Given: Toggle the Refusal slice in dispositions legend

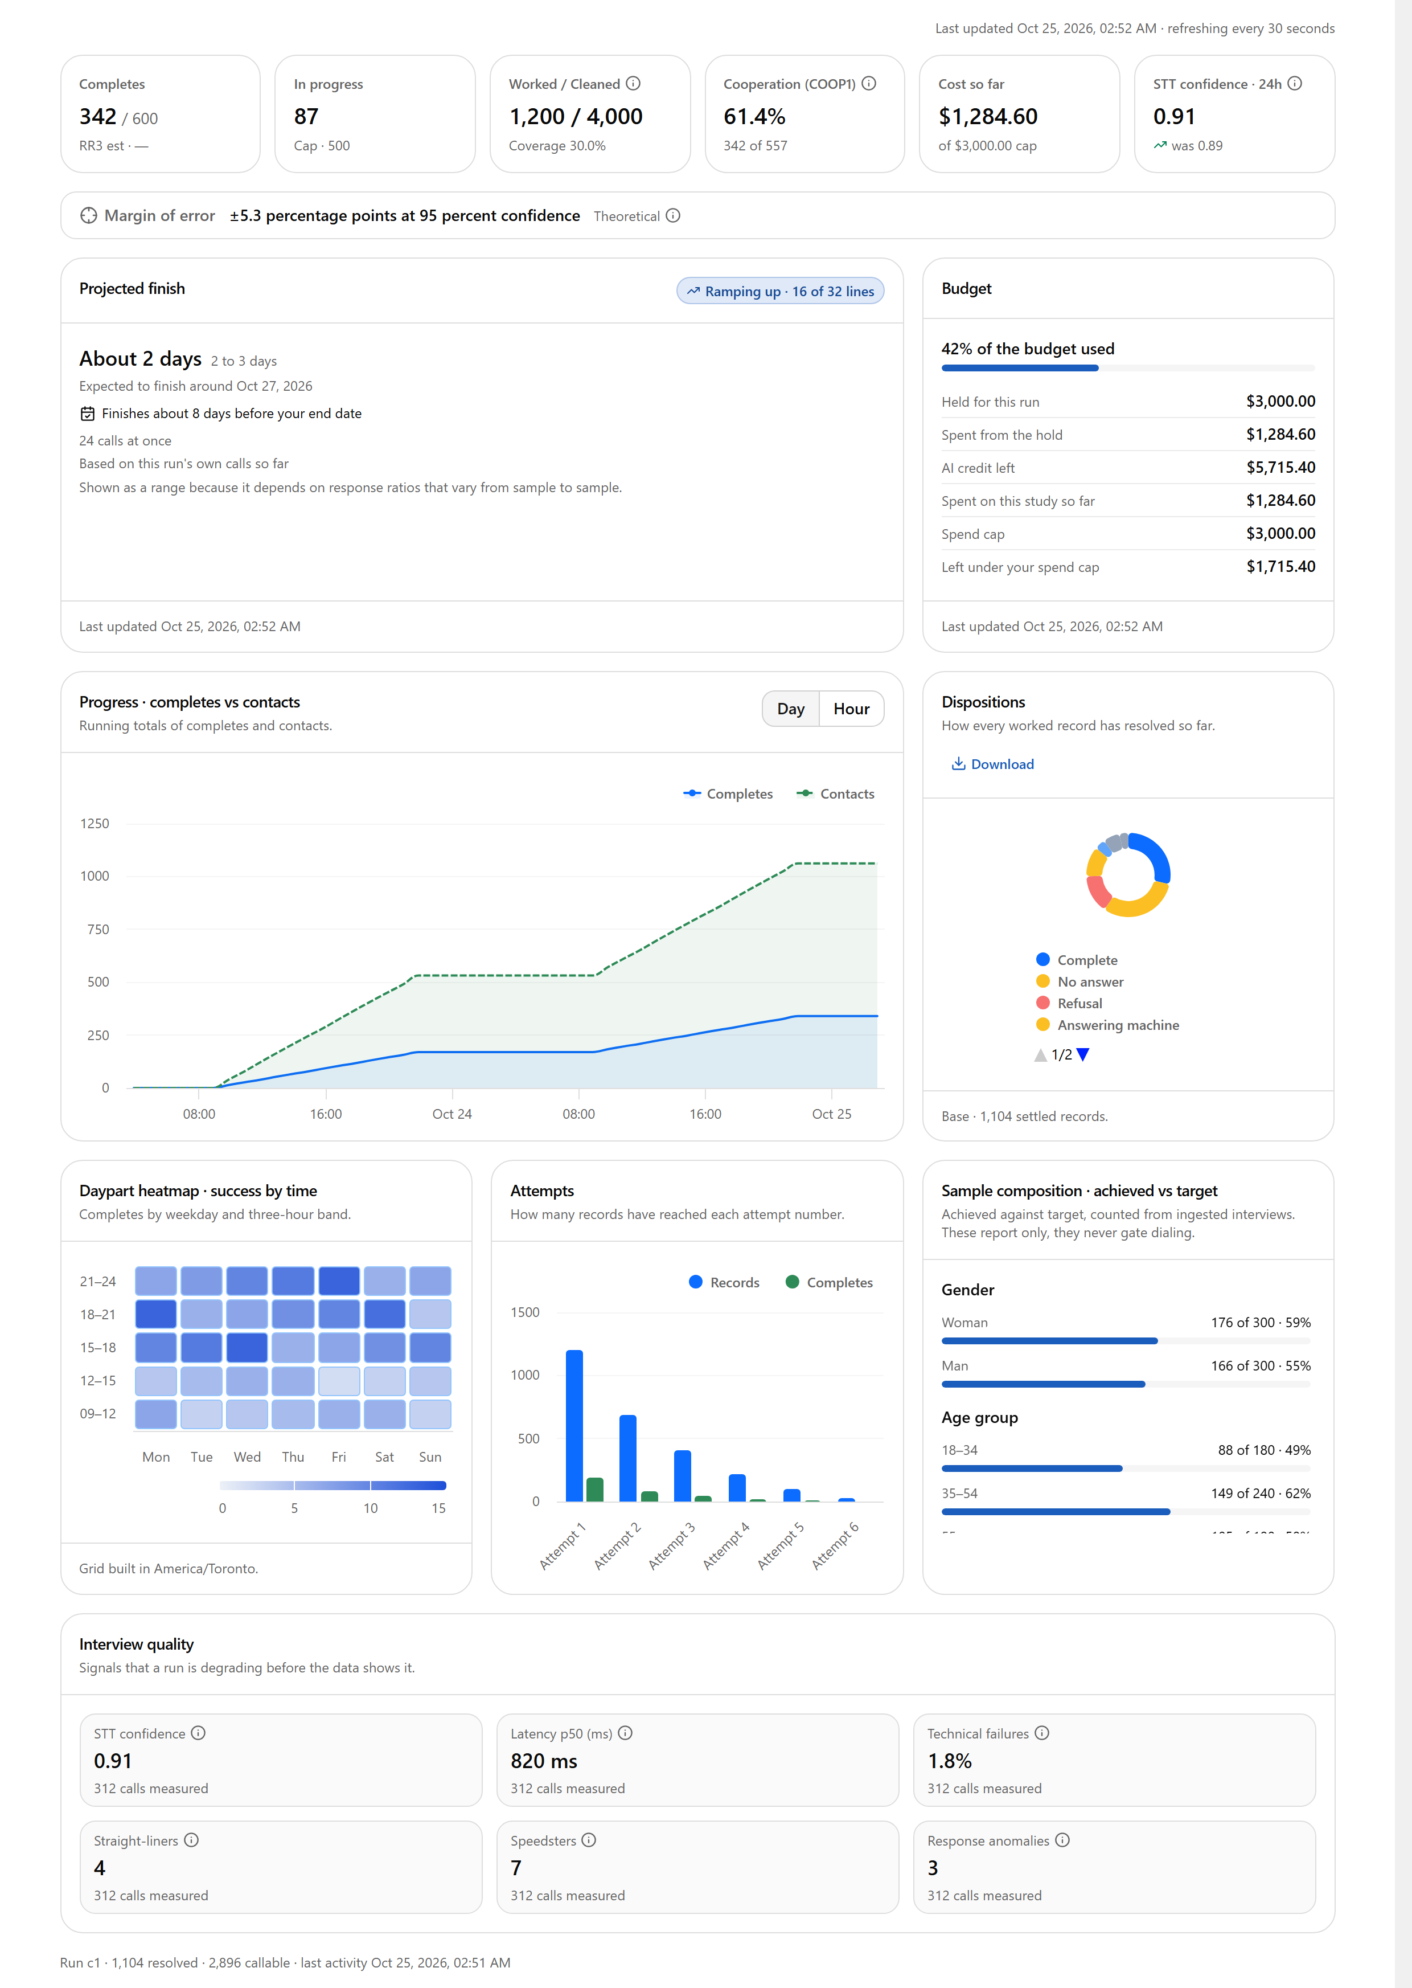Looking at the screenshot, I should tap(1069, 1004).
